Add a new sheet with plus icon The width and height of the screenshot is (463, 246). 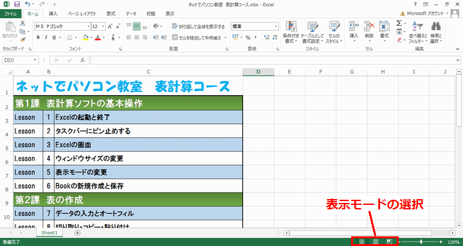[x=77, y=233]
